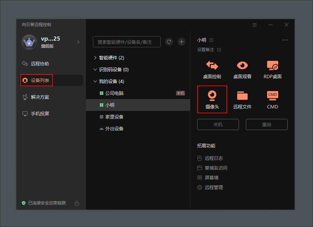Click the 本机 badge on 公司电脑

coord(180,93)
